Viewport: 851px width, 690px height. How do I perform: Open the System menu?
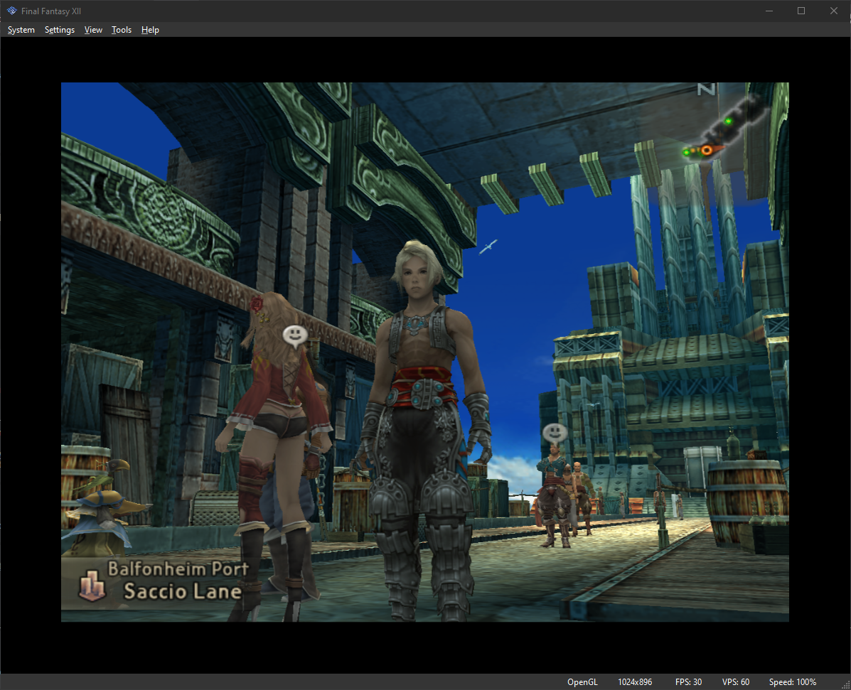21,30
